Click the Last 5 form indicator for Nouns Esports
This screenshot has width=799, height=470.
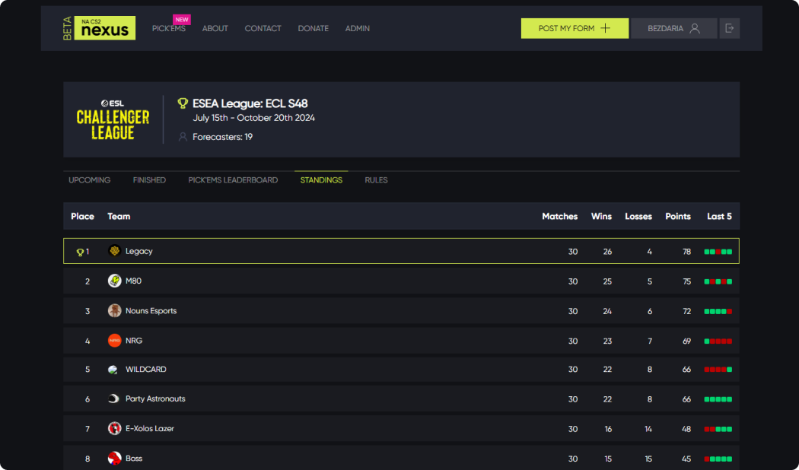718,311
